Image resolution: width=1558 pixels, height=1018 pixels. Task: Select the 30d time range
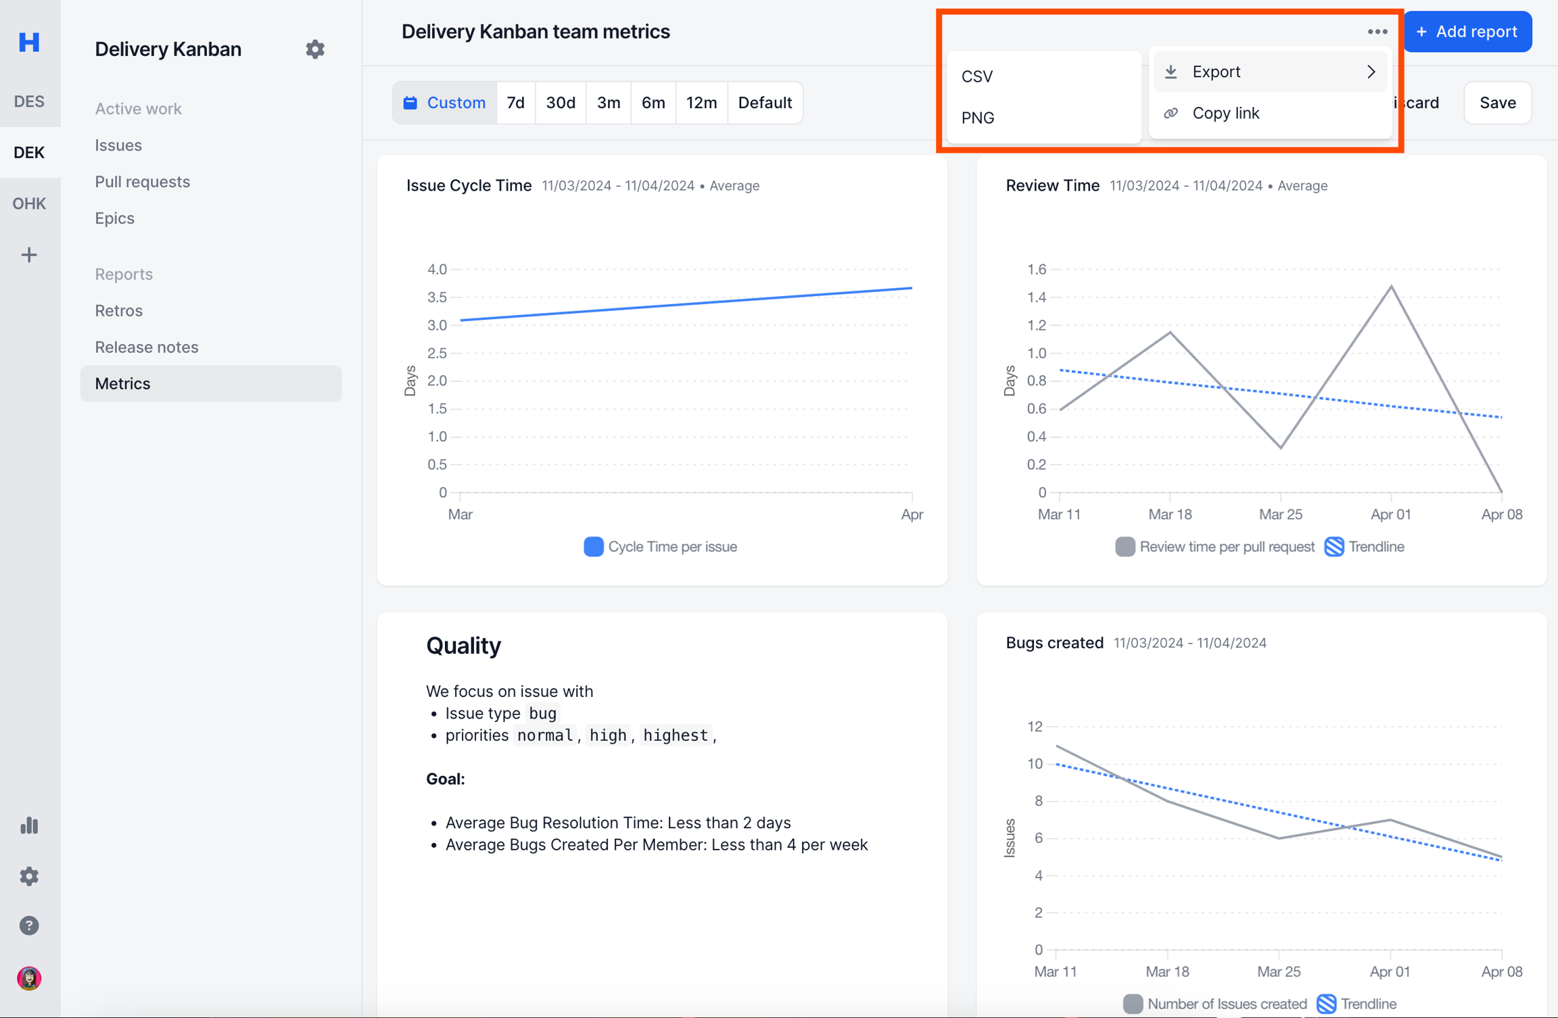click(560, 103)
